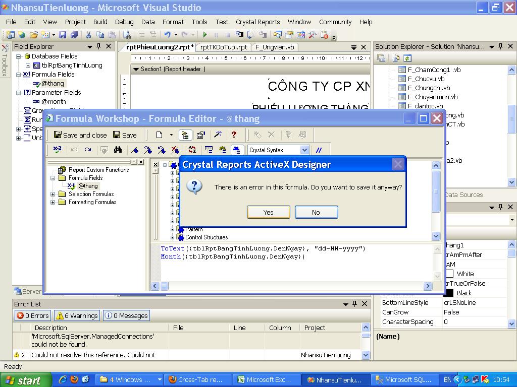Screen dimensions: 517x387
Task: Open the Crystal Syntax dropdown
Action: click(304, 150)
